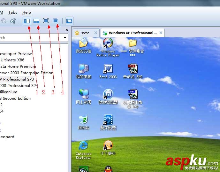
Task: Close the Windows XP Professional tab
Action: click(161, 33)
